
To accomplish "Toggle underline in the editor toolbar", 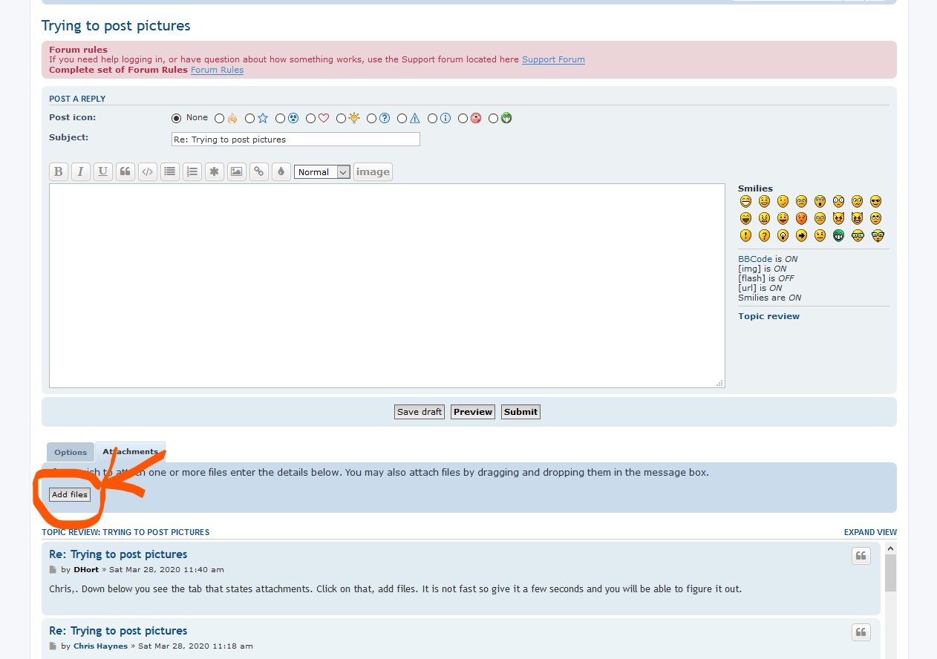I will 103,172.
